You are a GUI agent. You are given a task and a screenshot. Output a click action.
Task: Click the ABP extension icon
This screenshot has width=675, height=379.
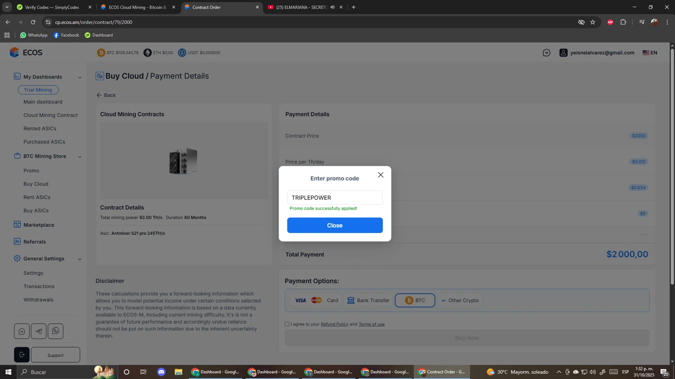(x=610, y=22)
